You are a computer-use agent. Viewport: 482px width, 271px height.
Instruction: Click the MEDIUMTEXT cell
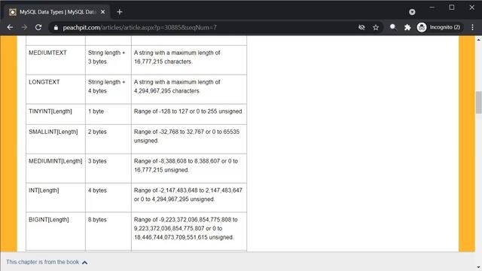[56, 60]
